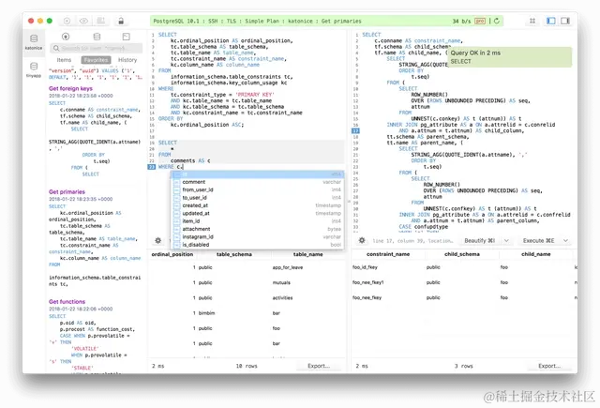Dismiss the Query OK notification

tap(510, 57)
